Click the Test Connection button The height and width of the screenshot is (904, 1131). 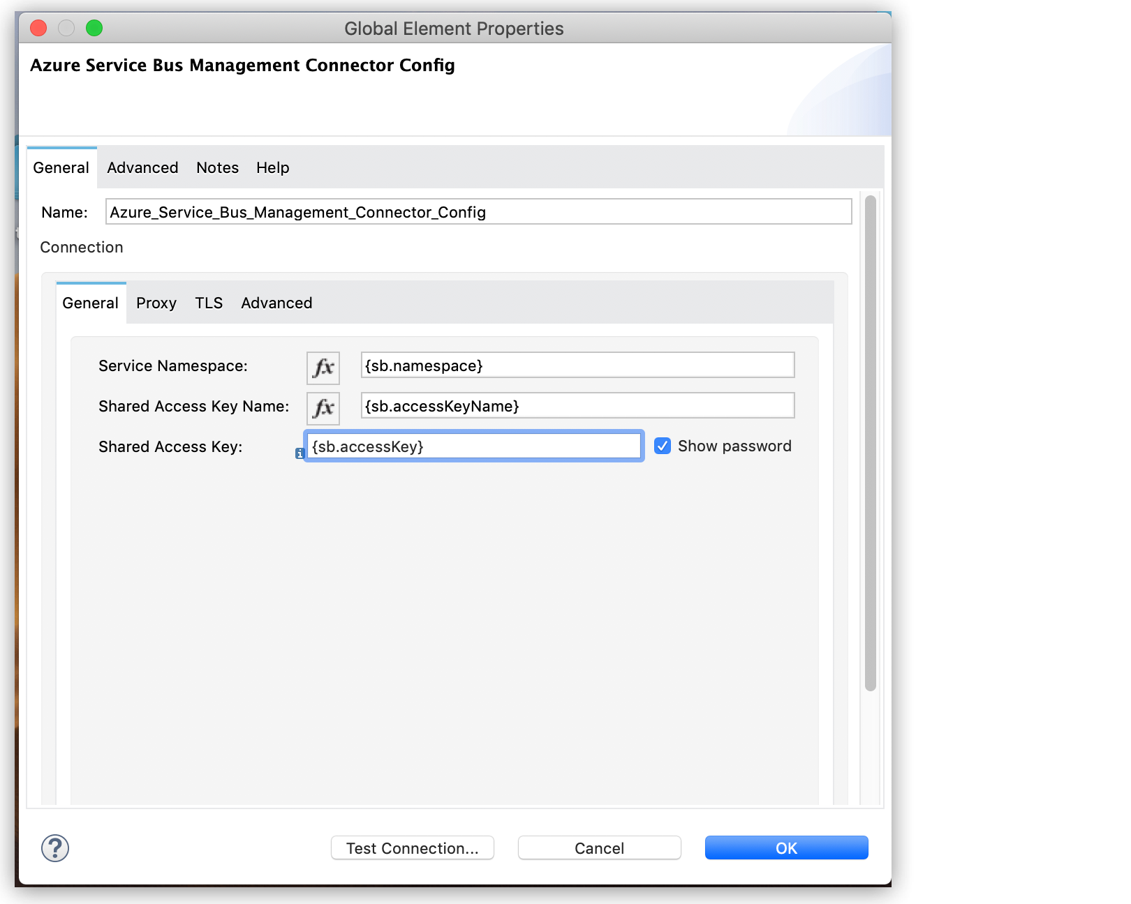[412, 847]
